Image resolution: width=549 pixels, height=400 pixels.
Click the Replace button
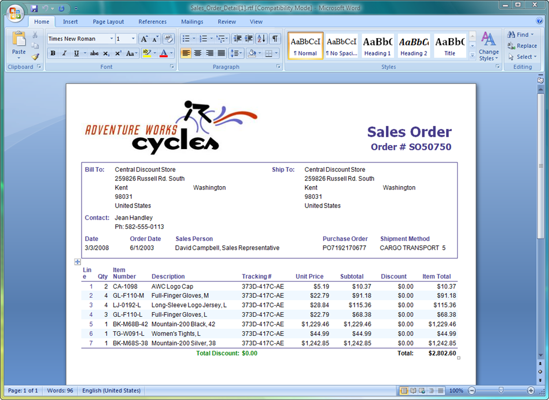pyautogui.click(x=522, y=46)
